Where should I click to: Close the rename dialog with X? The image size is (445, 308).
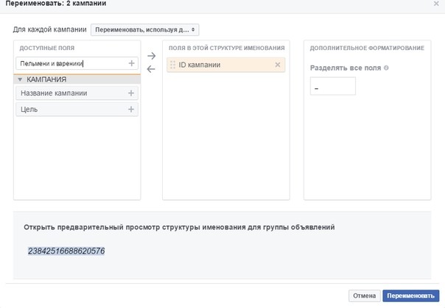point(436,4)
